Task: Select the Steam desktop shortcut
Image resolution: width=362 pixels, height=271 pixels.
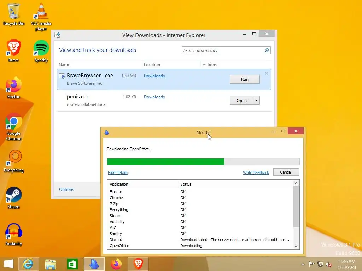Action: (x=14, y=198)
